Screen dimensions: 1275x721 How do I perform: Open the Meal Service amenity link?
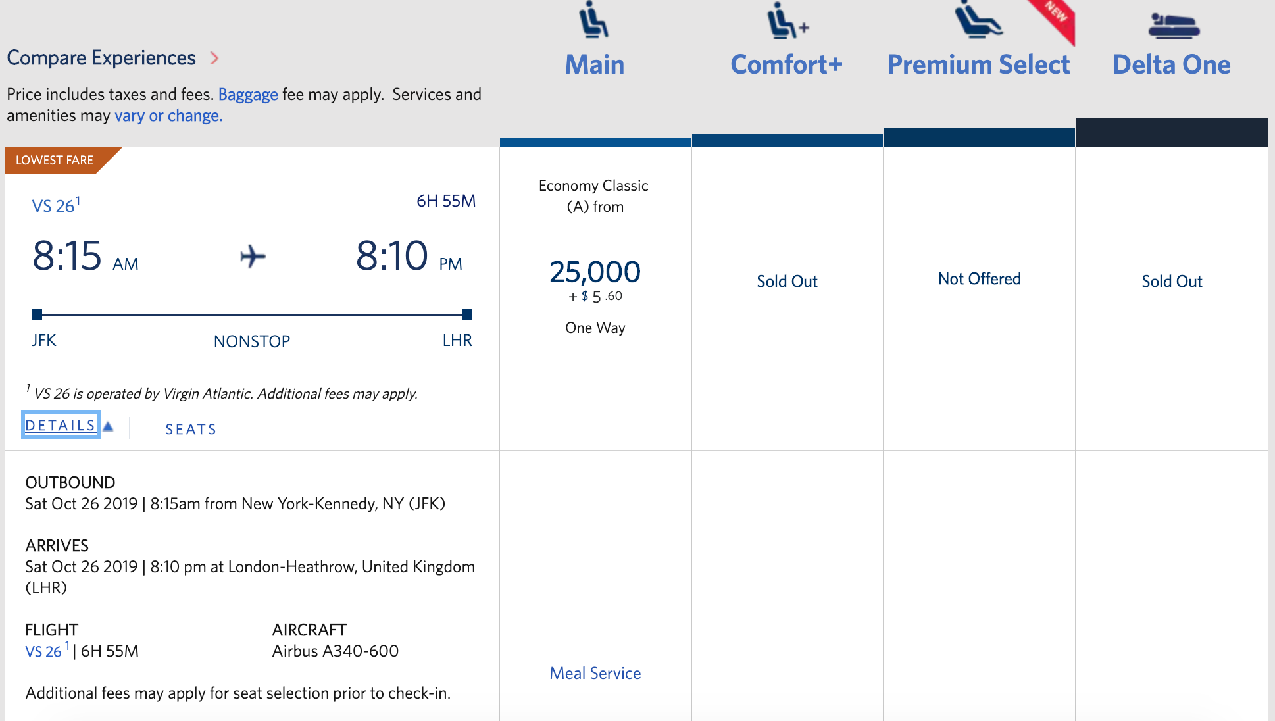[x=595, y=673]
